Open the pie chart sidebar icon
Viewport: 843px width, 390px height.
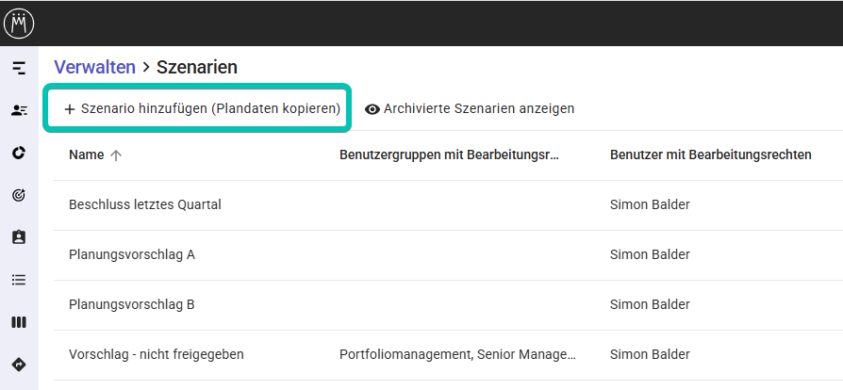tap(19, 154)
